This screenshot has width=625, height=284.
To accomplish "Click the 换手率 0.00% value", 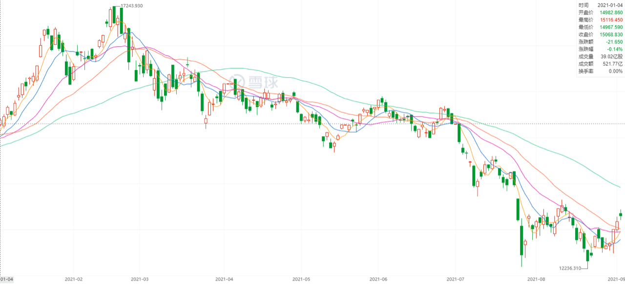I will tap(614, 71).
